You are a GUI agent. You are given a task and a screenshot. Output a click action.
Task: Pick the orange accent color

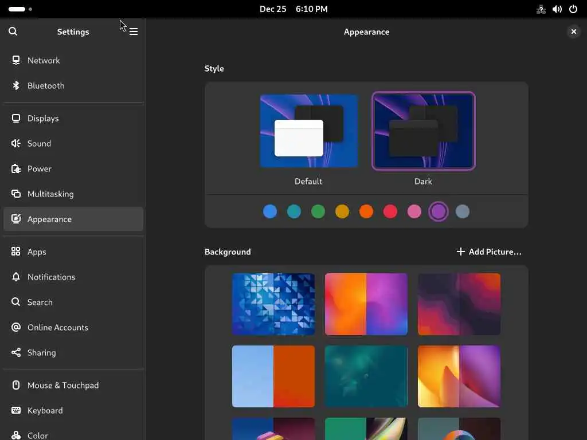(x=366, y=211)
